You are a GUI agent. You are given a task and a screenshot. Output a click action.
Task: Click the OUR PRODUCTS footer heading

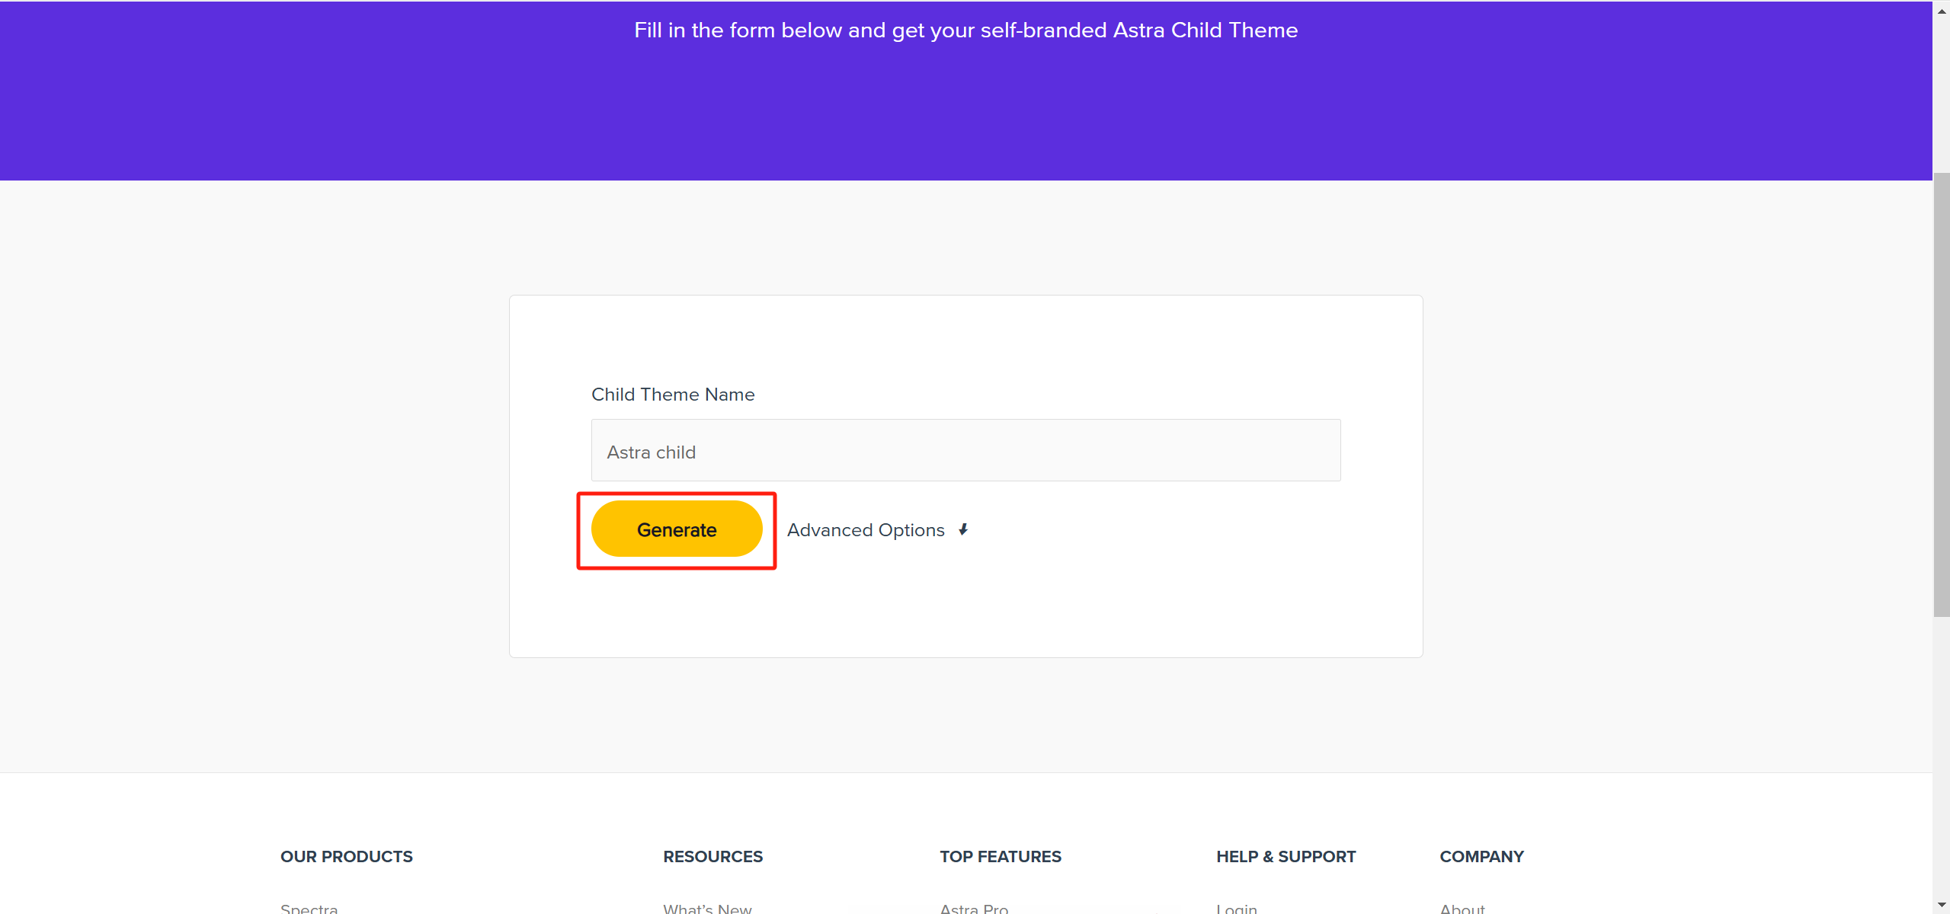point(346,856)
